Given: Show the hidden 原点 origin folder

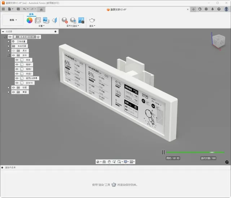Looking at the screenshot, I should click(13, 50).
